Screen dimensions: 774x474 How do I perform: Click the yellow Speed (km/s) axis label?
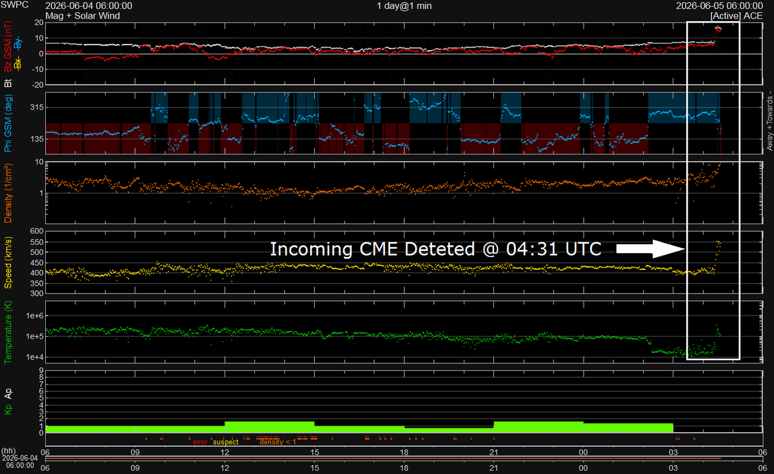point(8,263)
